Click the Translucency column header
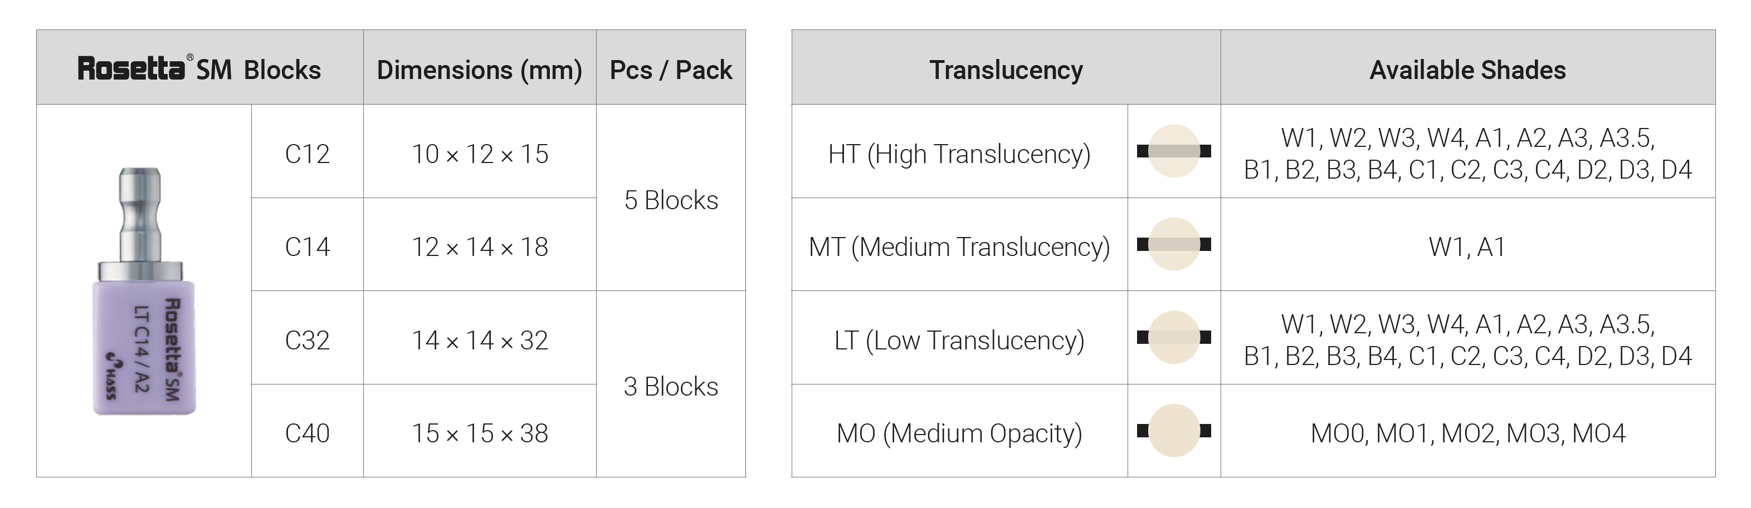The image size is (1751, 508). point(1006,70)
